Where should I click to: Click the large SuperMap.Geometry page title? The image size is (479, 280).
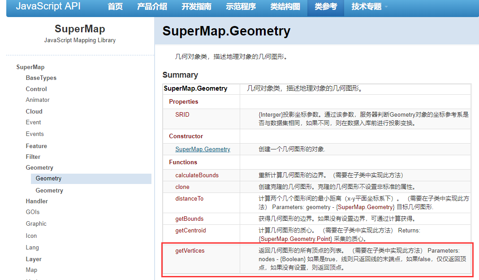tap(226, 31)
